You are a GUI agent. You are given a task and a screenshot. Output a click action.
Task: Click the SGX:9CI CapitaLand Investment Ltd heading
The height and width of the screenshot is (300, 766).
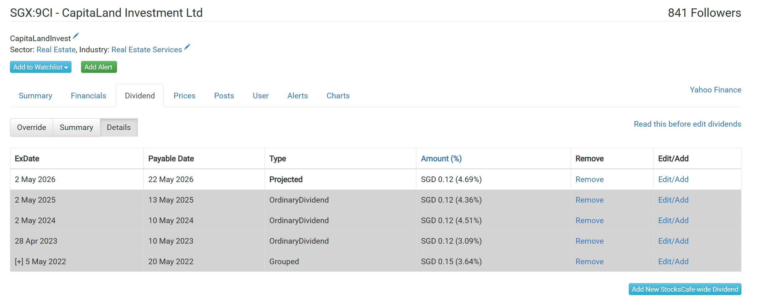coord(106,13)
